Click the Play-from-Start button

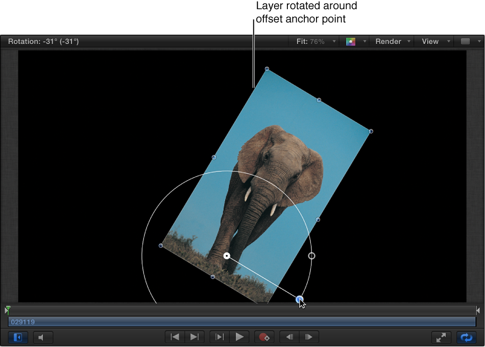(x=219, y=337)
